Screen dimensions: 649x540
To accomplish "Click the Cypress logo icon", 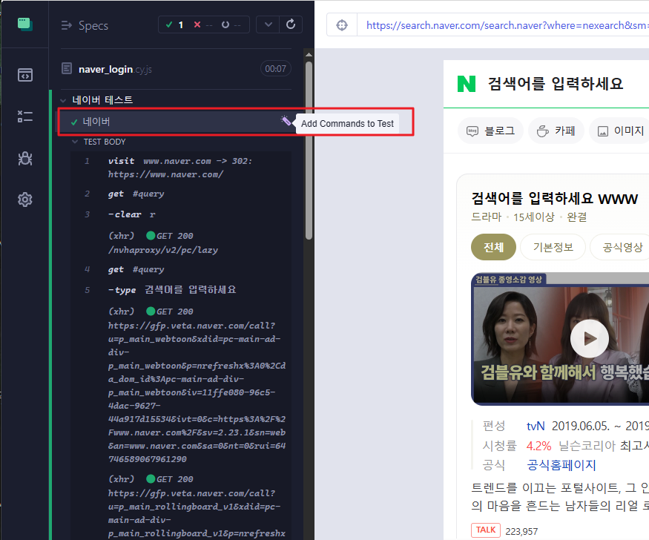I will click(x=24, y=24).
